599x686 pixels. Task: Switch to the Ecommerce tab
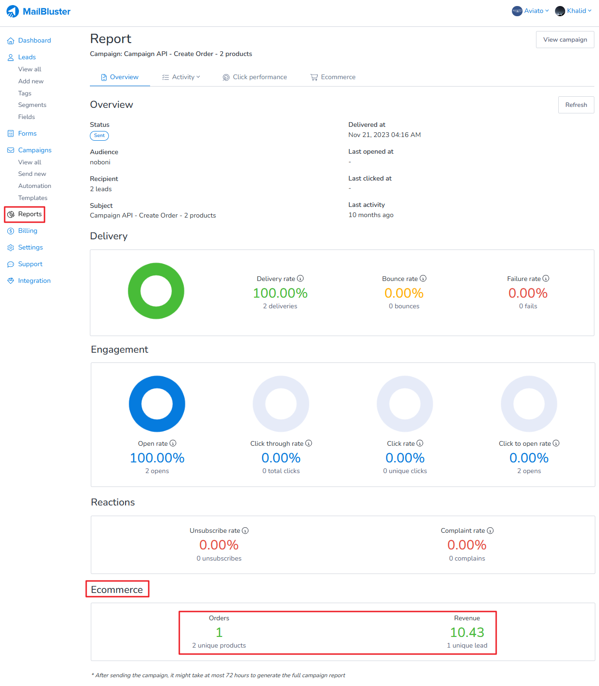[333, 77]
